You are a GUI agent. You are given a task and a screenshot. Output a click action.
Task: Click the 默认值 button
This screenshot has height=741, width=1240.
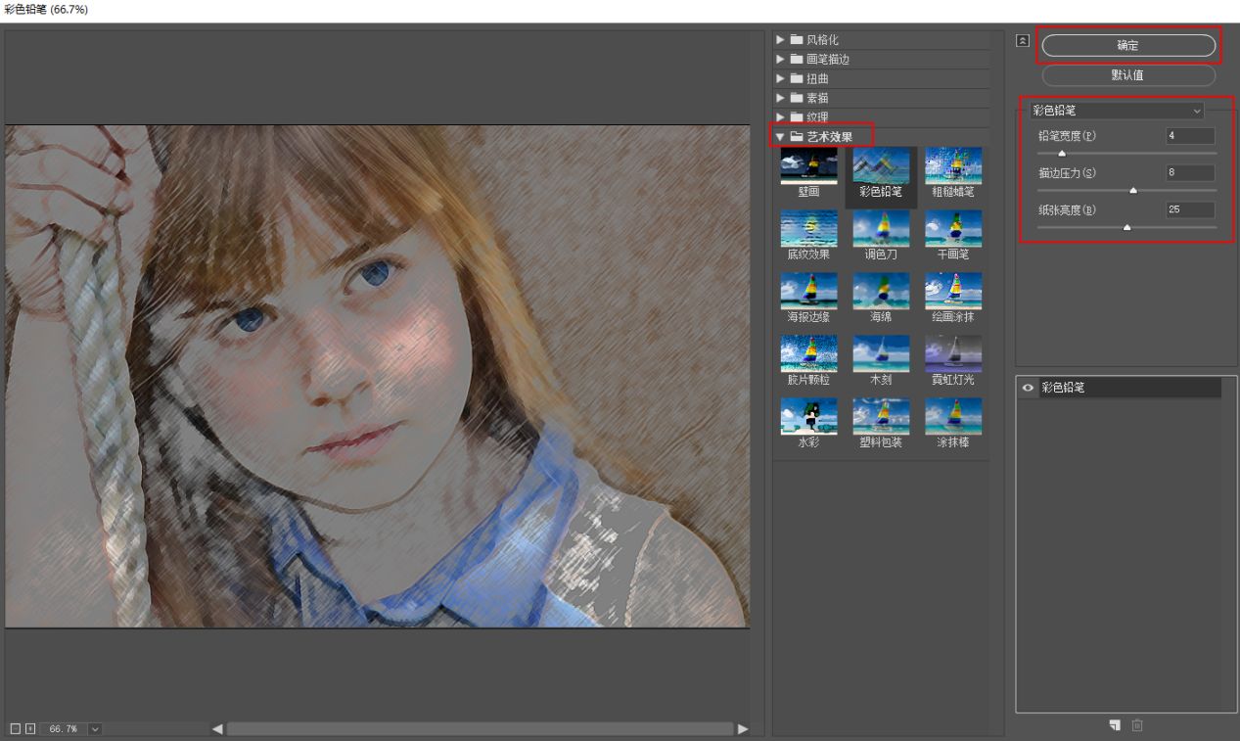click(1127, 76)
